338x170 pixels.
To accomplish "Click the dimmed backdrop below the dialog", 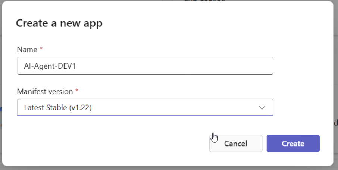I will point(168,168).
